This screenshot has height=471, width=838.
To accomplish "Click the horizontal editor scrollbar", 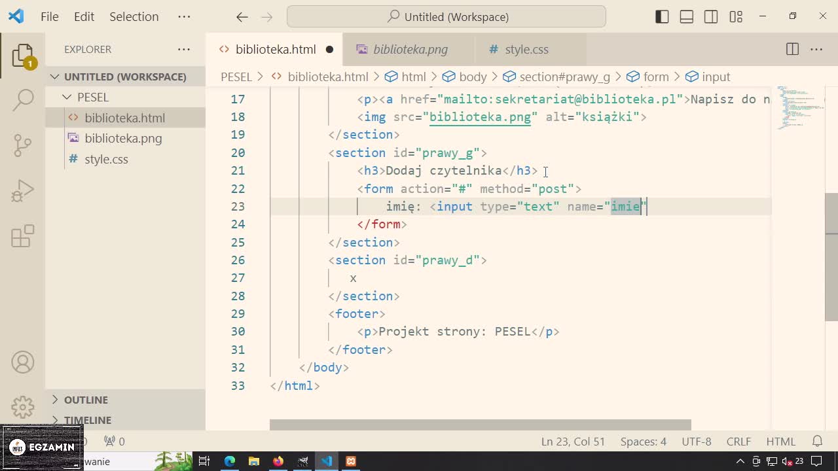I will tap(481, 425).
